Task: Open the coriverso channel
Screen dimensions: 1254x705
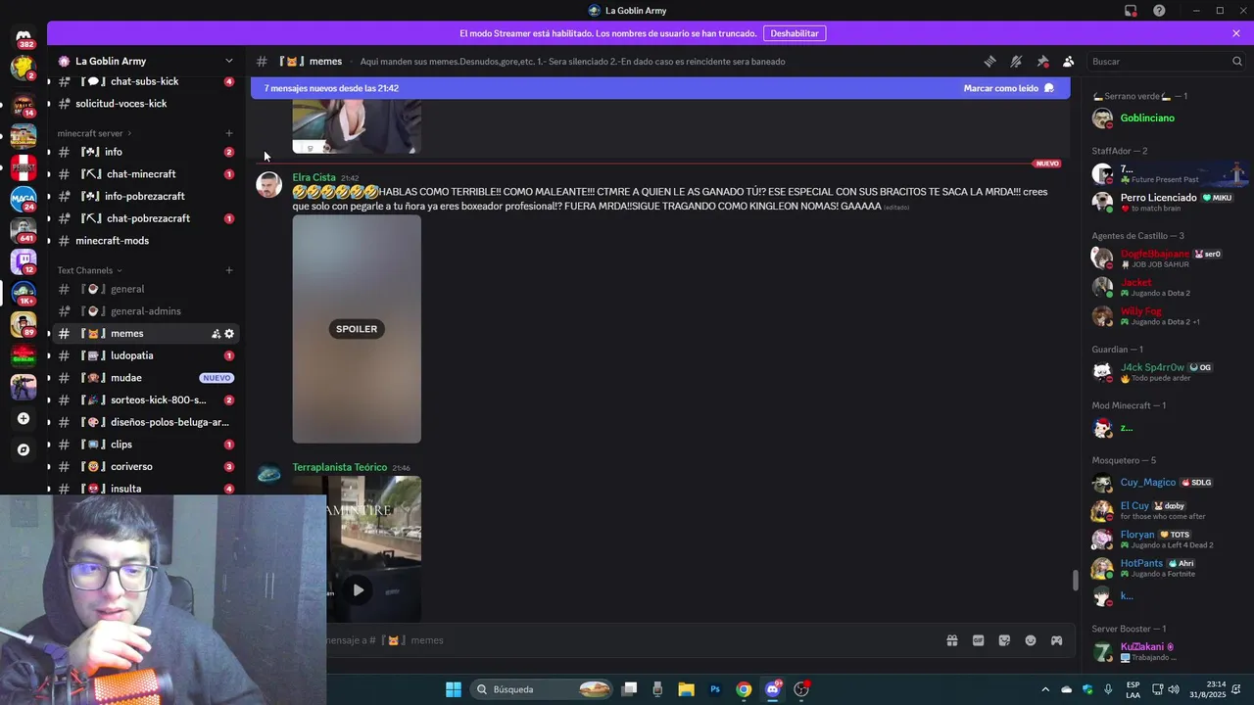Action: (x=146, y=467)
